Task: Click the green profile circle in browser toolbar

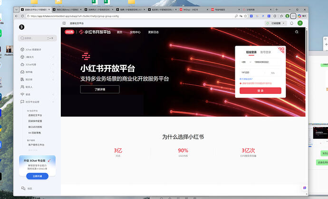Action: pyautogui.click(x=288, y=16)
